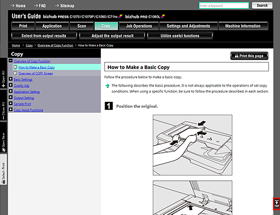
Task: Click the Copy breadcrumb link
Action: (x=29, y=45)
